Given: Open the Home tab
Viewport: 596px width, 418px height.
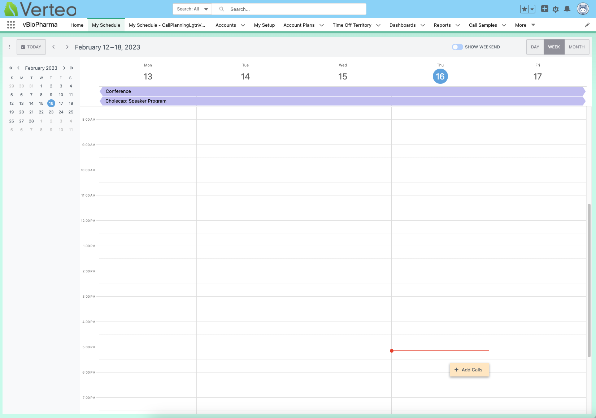Looking at the screenshot, I should 77,25.
